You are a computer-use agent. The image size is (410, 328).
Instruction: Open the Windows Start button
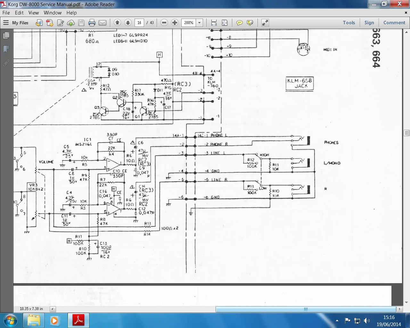(x=10, y=320)
